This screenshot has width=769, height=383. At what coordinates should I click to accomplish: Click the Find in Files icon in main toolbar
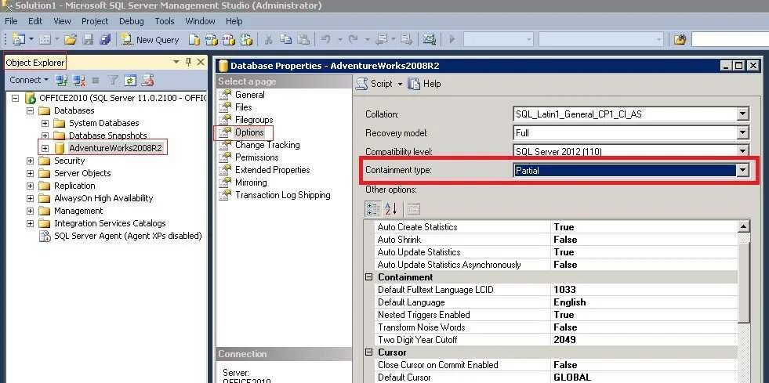point(680,40)
